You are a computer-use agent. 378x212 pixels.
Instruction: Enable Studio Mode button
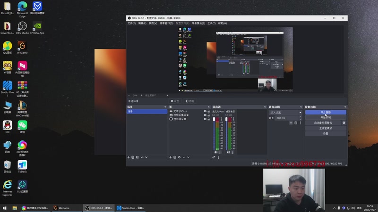coord(326,128)
